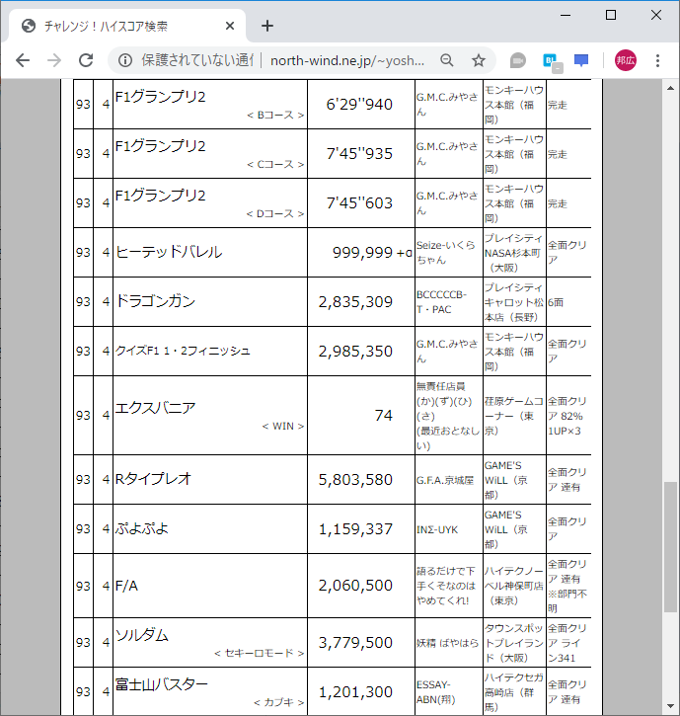680x716 pixels.
Task: Select player name G.F.A.京城屋
Action: 445,480
